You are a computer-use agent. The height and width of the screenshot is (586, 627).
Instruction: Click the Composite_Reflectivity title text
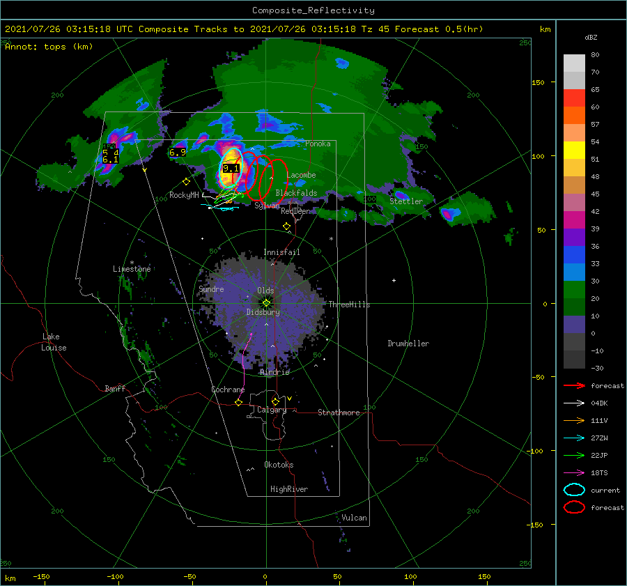(x=313, y=10)
